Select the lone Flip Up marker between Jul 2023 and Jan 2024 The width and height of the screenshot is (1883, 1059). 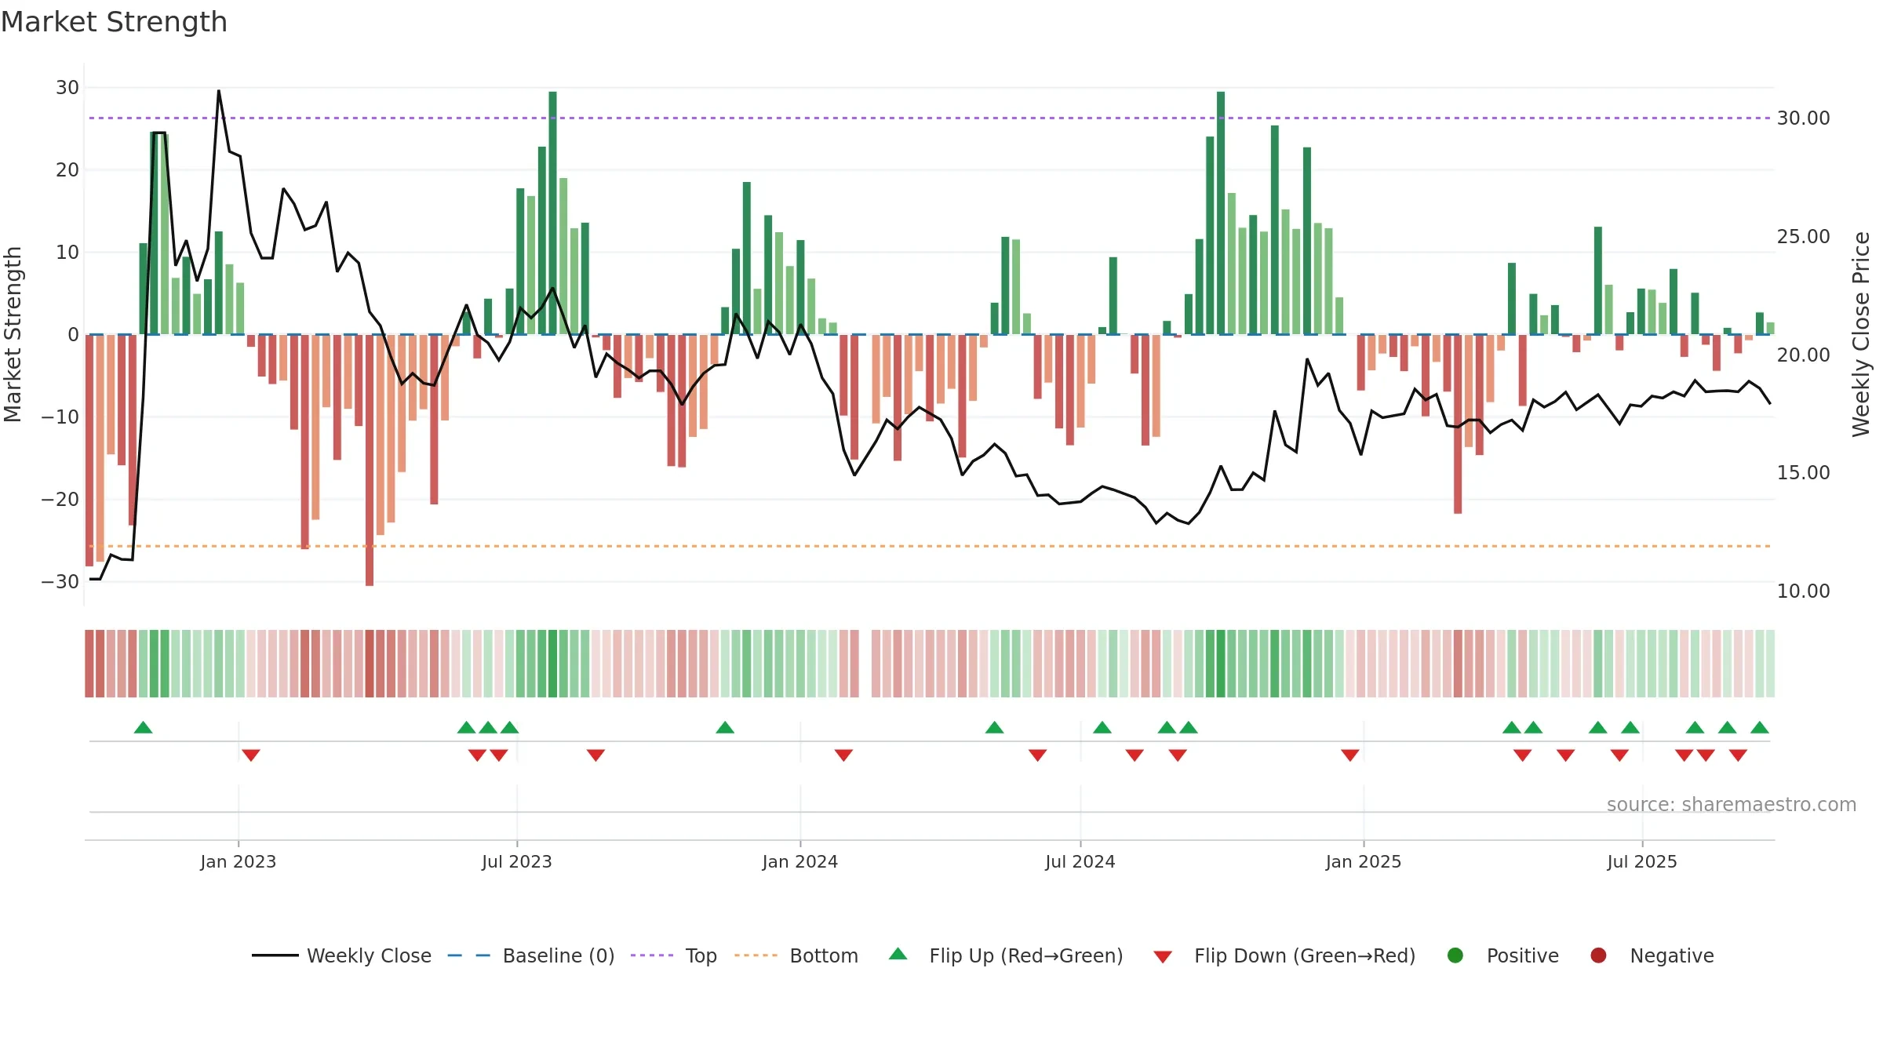click(725, 727)
